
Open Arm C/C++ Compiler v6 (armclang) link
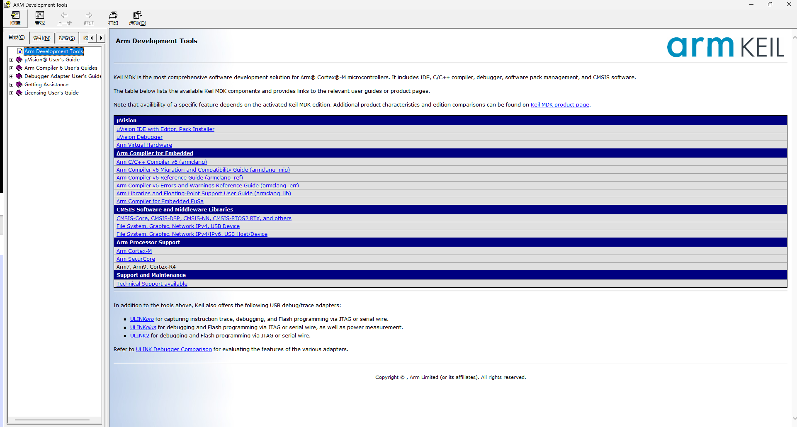(162, 162)
